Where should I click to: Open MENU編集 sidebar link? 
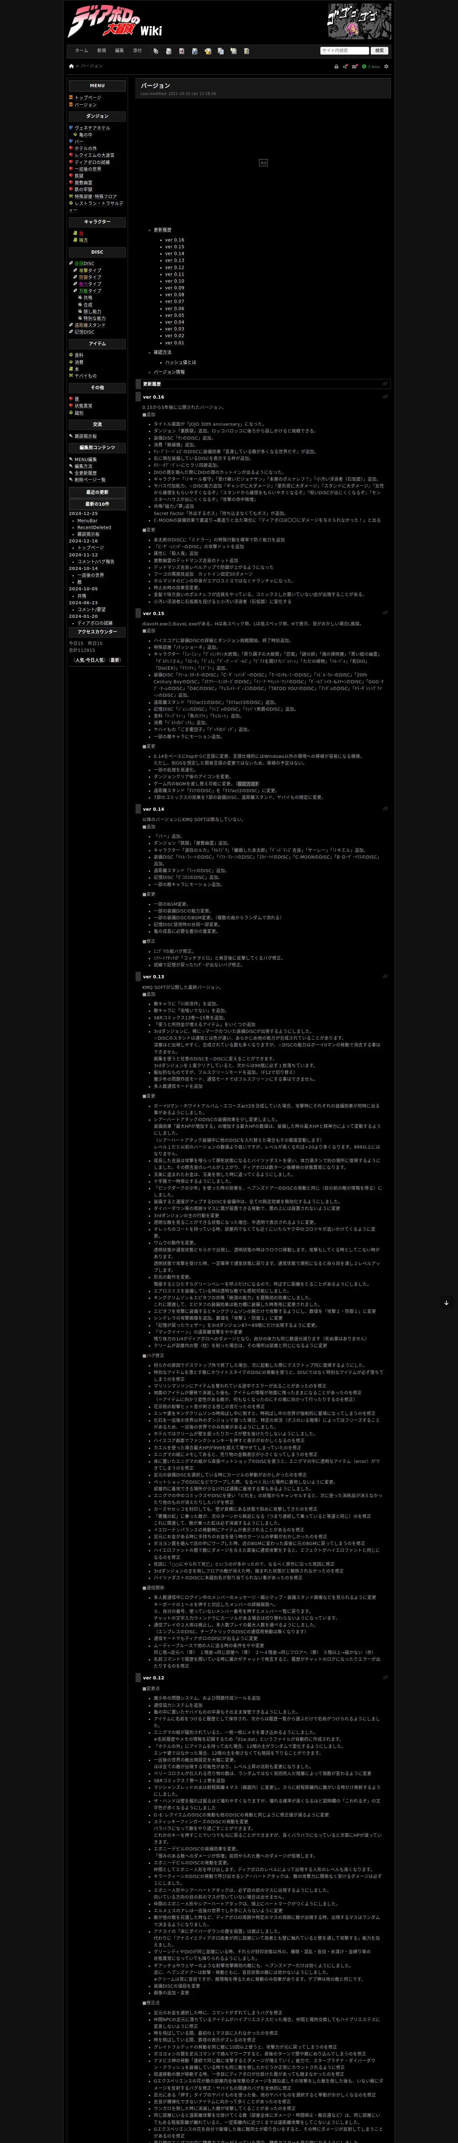click(x=86, y=459)
